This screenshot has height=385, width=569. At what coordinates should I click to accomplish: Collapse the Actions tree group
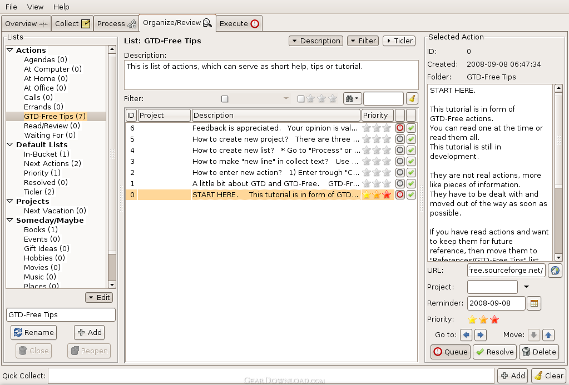point(10,50)
